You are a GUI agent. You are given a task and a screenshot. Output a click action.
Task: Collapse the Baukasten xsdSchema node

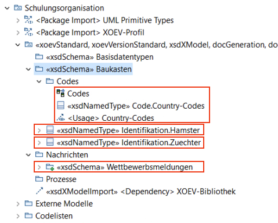pos(28,69)
